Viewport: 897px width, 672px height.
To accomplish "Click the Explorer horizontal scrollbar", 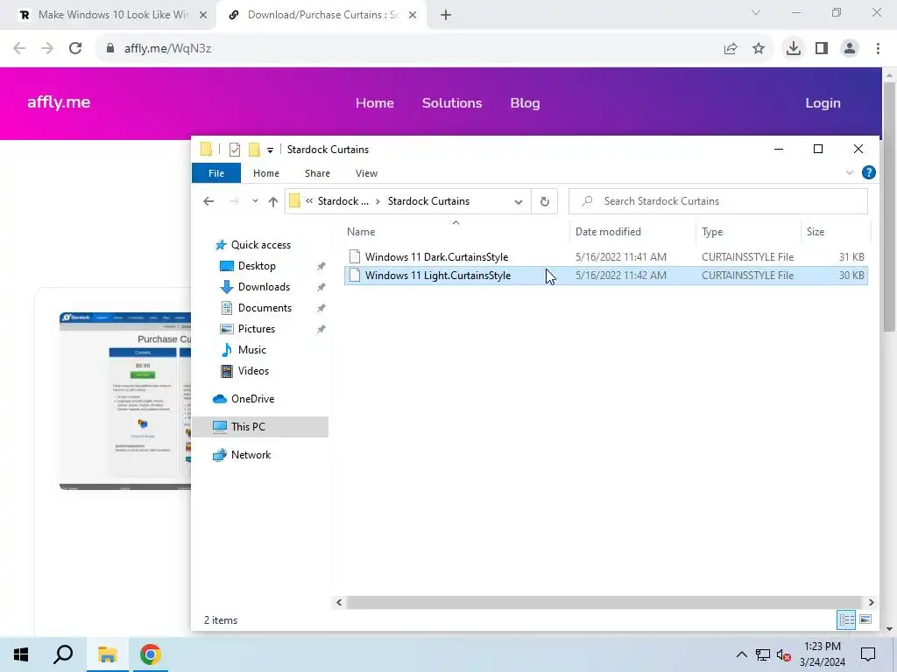I will pos(604,602).
